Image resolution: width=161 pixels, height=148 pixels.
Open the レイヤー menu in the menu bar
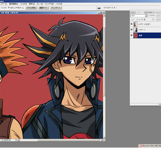pyautogui.click(x=3, y=4)
